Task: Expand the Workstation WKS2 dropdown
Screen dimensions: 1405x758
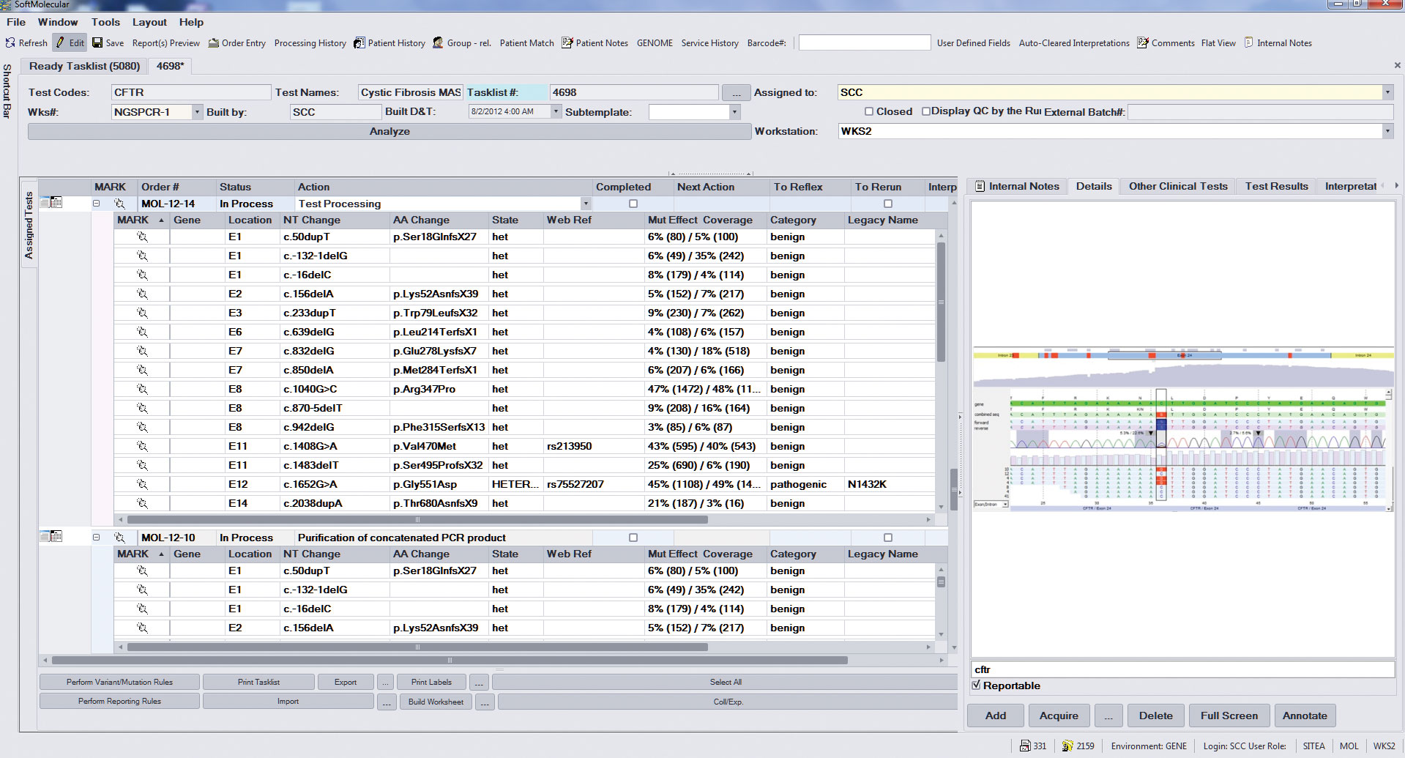Action: tap(1387, 132)
